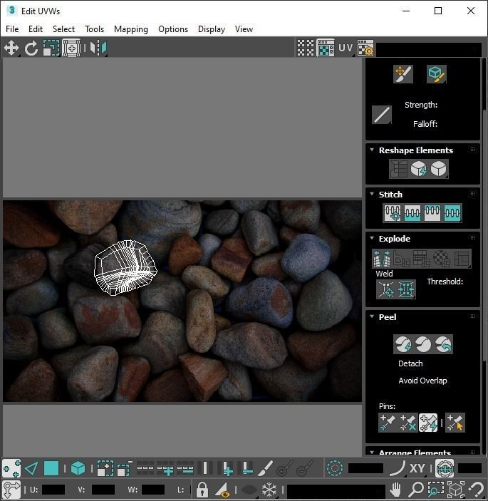The height and width of the screenshot is (501, 488).
Task: Toggle the Avoid Overlap option
Action: coord(422,381)
